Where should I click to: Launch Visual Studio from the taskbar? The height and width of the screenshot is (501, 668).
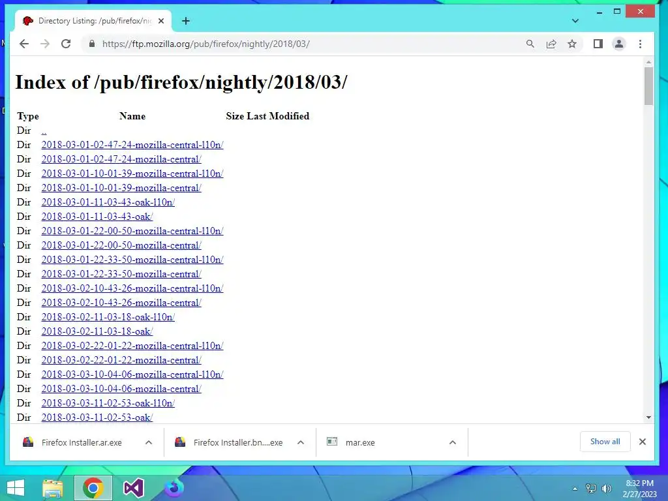point(134,488)
